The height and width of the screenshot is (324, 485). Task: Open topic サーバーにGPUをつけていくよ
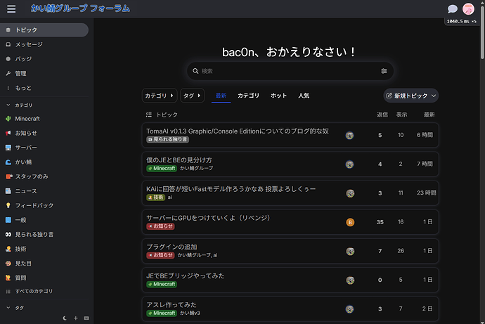coord(208,218)
